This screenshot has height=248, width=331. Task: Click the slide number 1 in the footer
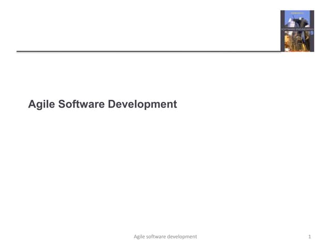[x=309, y=237]
